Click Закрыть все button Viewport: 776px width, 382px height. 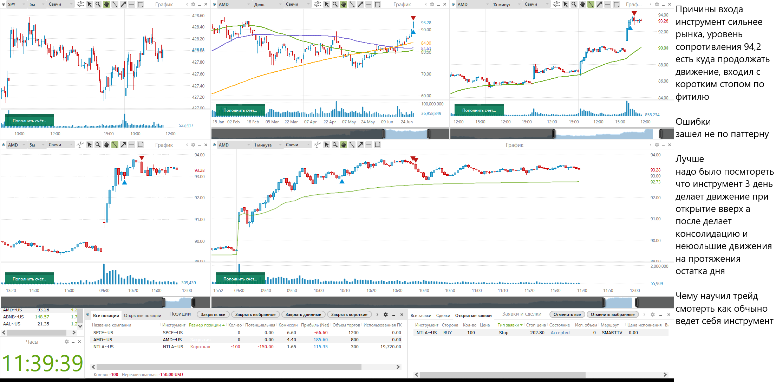point(213,315)
